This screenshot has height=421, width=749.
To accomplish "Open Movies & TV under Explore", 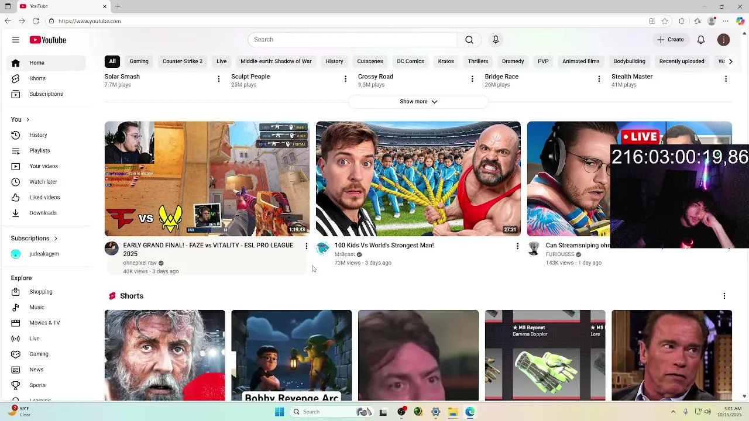I will [x=47, y=323].
